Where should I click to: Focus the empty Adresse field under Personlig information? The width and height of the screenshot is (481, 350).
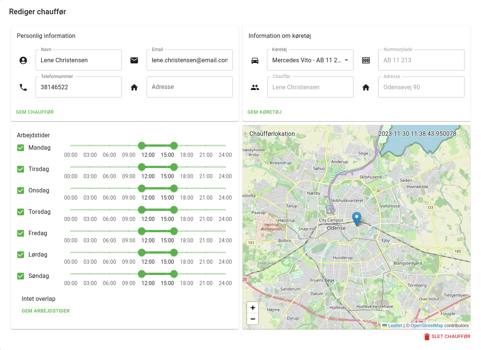(189, 87)
